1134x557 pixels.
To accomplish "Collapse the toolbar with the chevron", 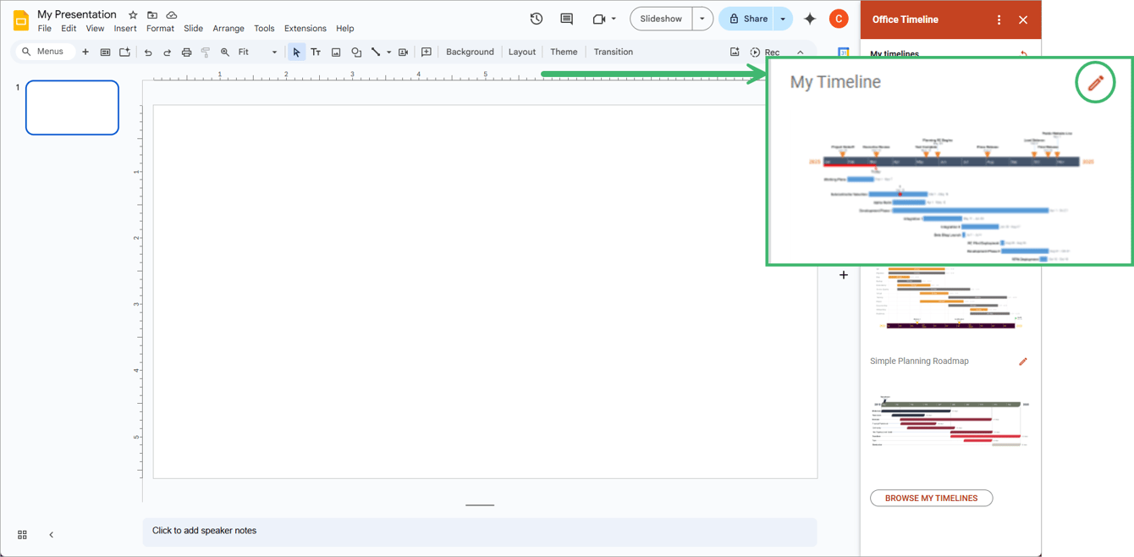I will (800, 52).
